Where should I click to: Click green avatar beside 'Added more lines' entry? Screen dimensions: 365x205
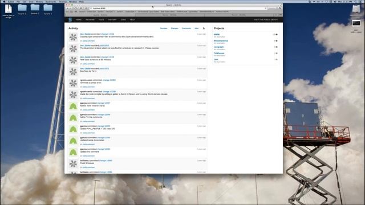pyautogui.click(x=73, y=106)
